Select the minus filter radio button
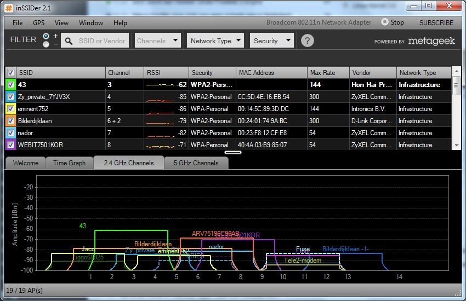 coord(46,44)
